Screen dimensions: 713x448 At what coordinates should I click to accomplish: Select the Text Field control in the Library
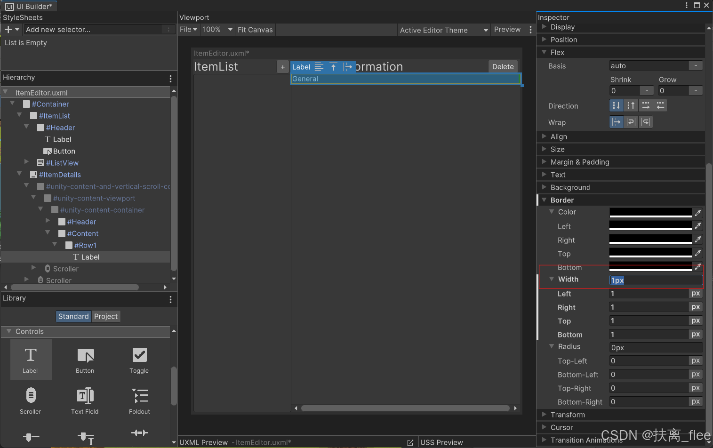click(85, 400)
